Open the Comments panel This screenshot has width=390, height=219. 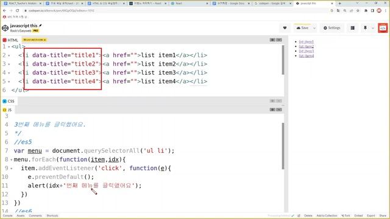35,216
